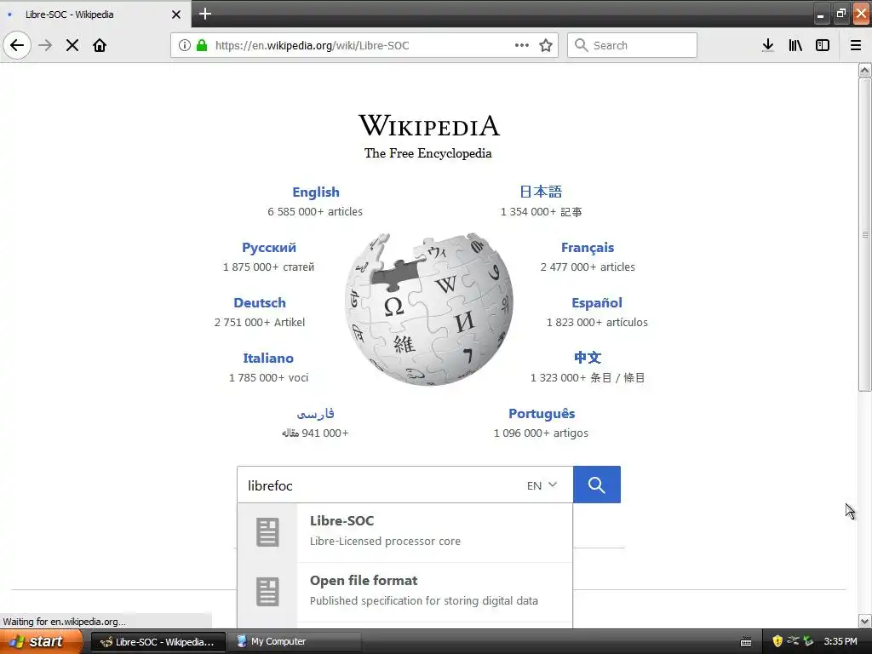
Task: Select the Open file format suggestion
Action: point(404,593)
